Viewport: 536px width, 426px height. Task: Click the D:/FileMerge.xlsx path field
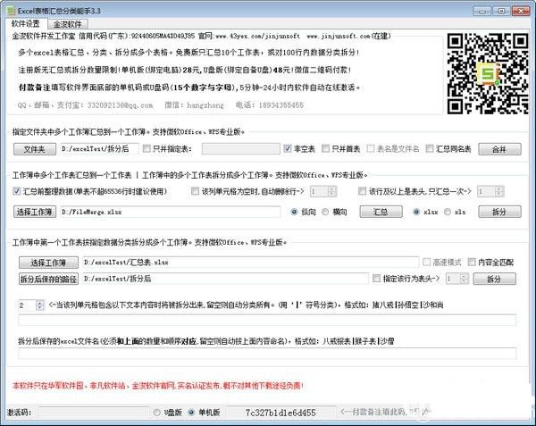[x=171, y=213]
